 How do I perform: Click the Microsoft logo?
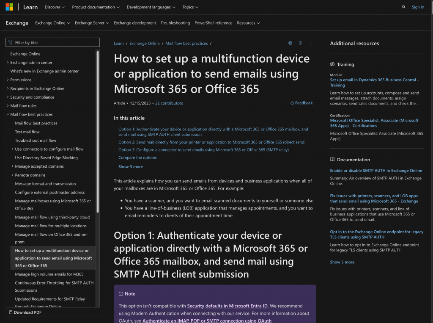(x=9, y=7)
